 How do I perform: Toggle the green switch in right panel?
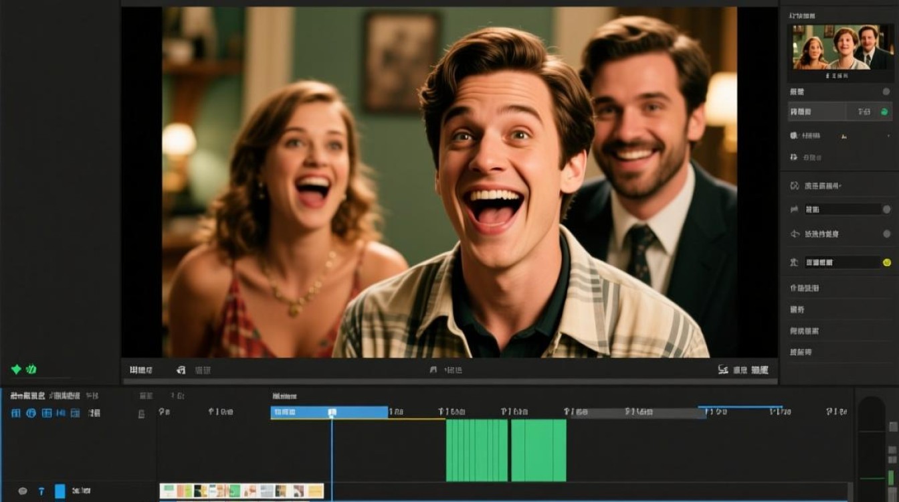(884, 112)
